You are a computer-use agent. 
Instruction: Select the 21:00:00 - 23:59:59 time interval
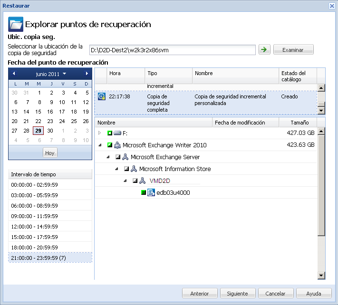50,257
